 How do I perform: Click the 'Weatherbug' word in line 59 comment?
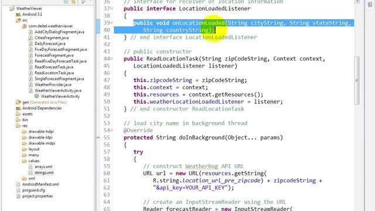click(x=202, y=166)
